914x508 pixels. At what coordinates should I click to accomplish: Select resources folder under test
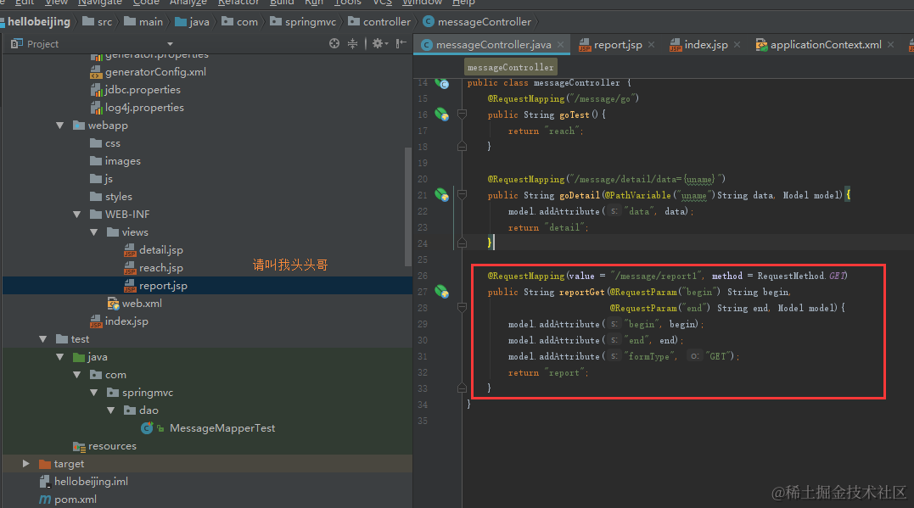[112, 446]
